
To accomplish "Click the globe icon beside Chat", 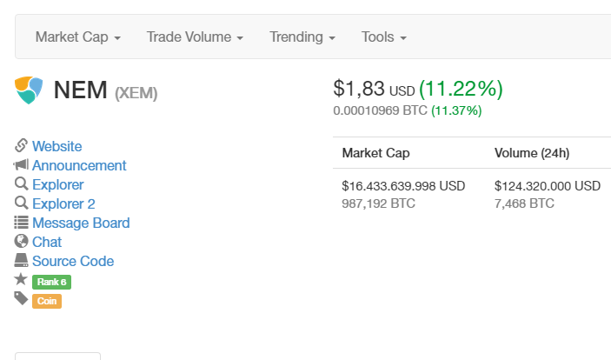I will 22,242.
